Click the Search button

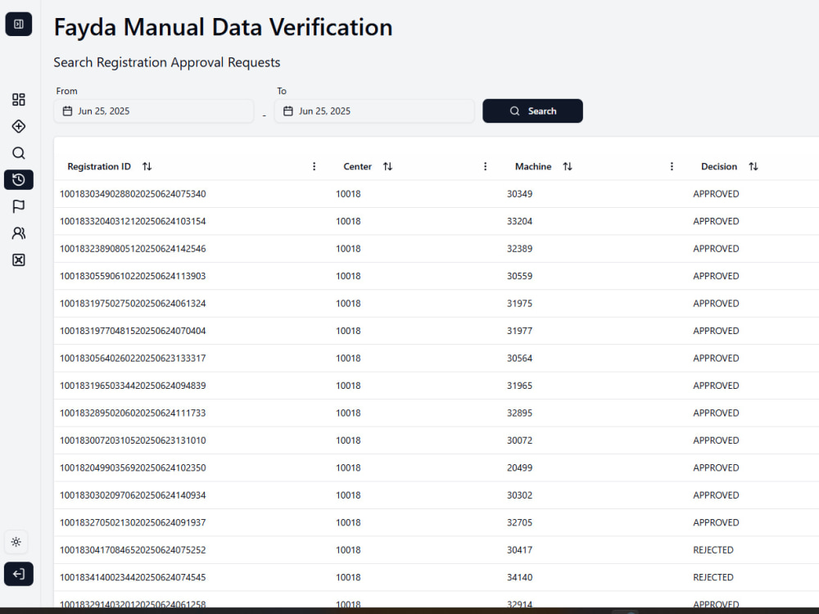[x=533, y=111]
